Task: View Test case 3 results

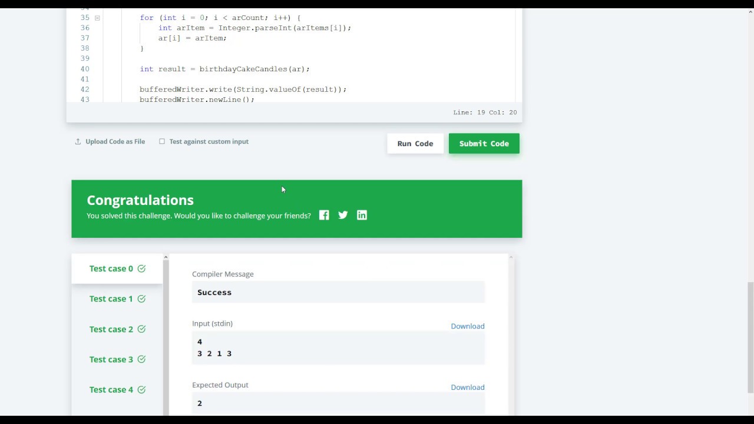Action: (x=117, y=359)
